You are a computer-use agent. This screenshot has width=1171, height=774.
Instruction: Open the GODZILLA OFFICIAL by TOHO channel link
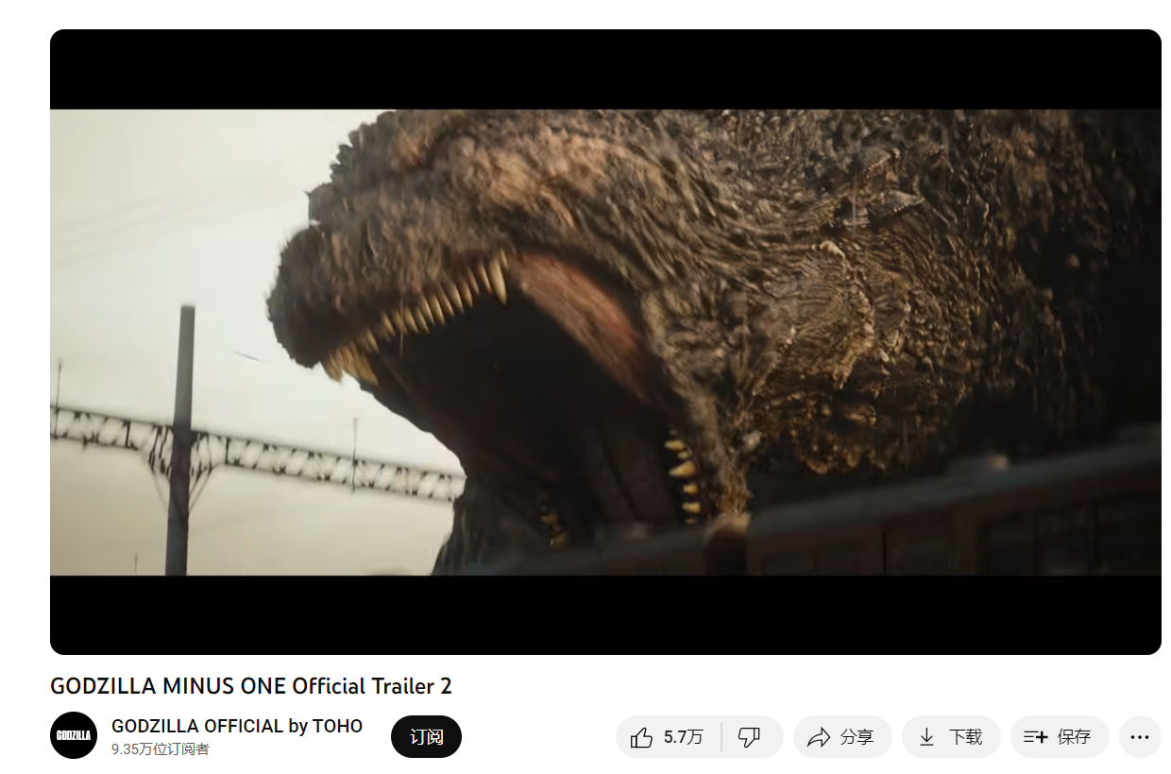[237, 726]
